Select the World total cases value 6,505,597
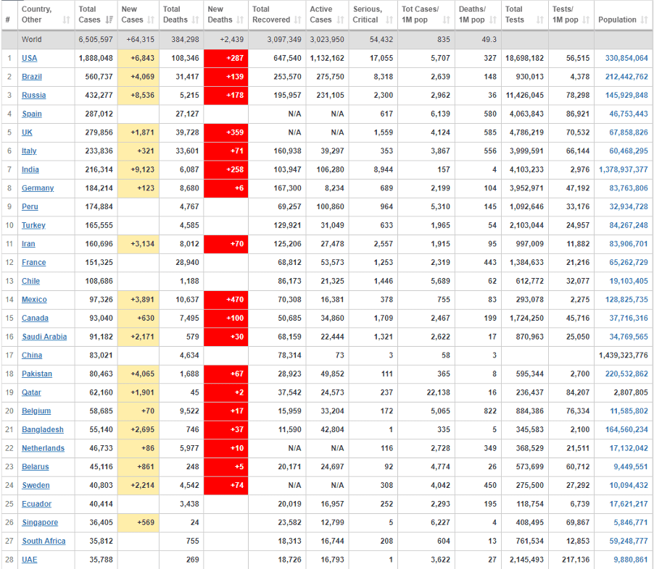This screenshot has height=569, width=654. click(x=96, y=40)
